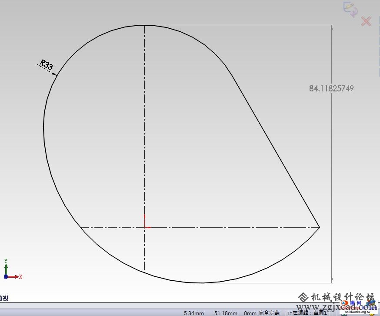Click the 正在編輯：草圖1 status text

pyautogui.click(x=307, y=313)
